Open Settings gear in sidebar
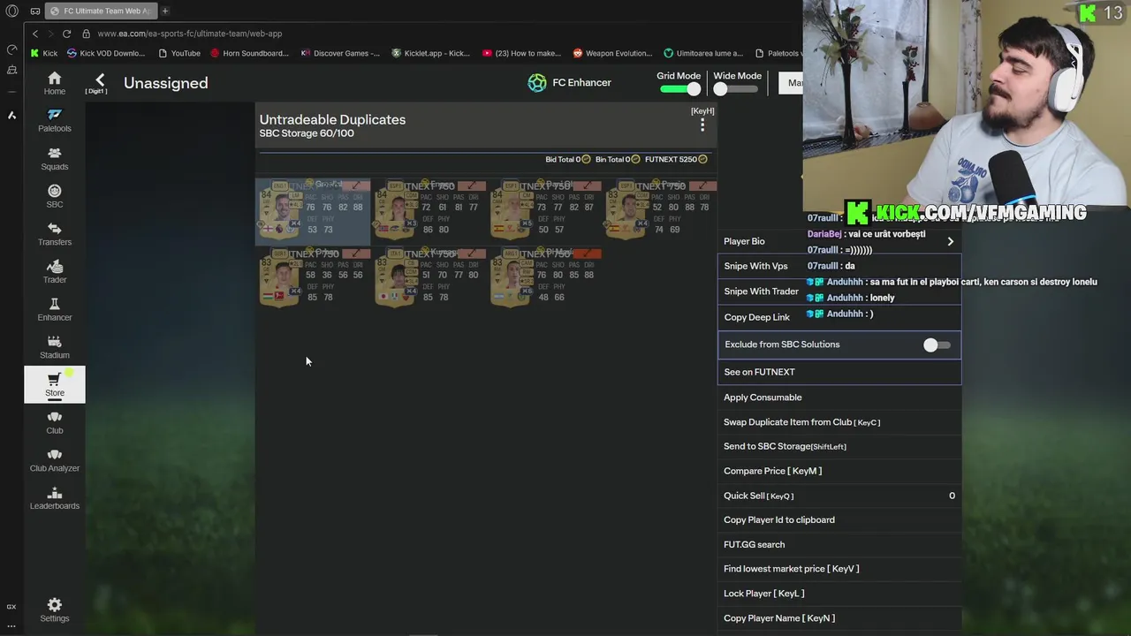1131x636 pixels. (x=55, y=609)
